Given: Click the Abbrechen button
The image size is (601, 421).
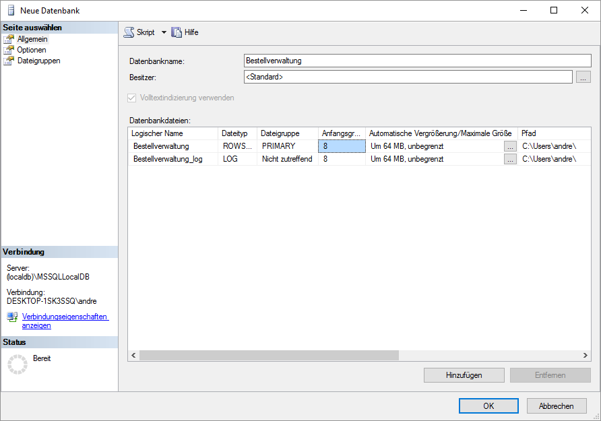Looking at the screenshot, I should pos(557,406).
